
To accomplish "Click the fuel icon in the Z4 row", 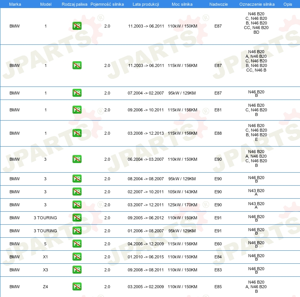I will (77, 286).
